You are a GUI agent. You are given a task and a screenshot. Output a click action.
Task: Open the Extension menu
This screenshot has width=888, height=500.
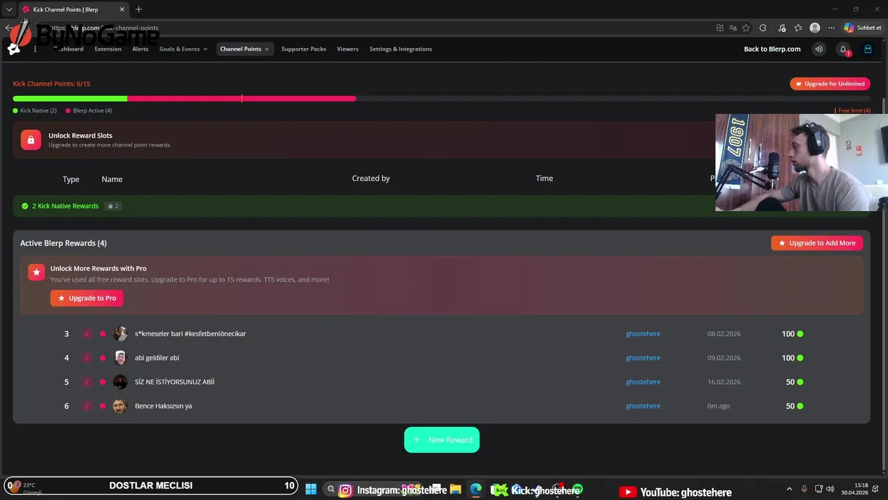pos(108,49)
